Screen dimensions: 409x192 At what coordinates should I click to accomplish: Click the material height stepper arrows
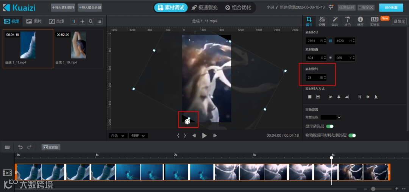click(x=353, y=41)
